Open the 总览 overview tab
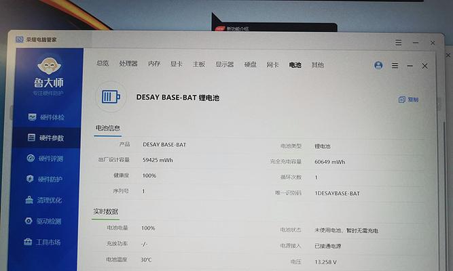The width and height of the screenshot is (453, 271). click(103, 63)
